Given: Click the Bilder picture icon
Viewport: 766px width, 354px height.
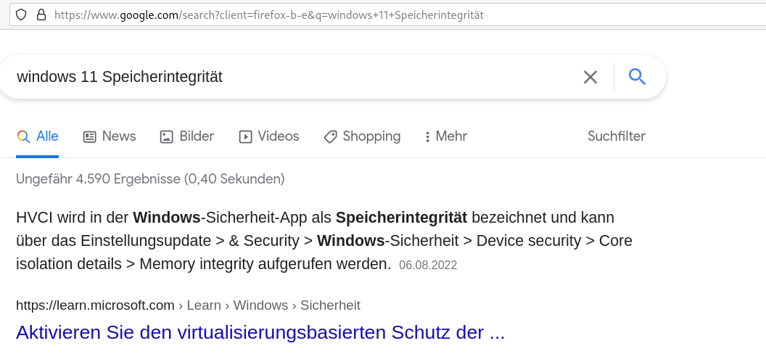Looking at the screenshot, I should pos(167,136).
